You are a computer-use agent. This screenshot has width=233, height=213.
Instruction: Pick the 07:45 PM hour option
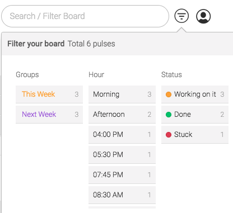tap(122, 175)
